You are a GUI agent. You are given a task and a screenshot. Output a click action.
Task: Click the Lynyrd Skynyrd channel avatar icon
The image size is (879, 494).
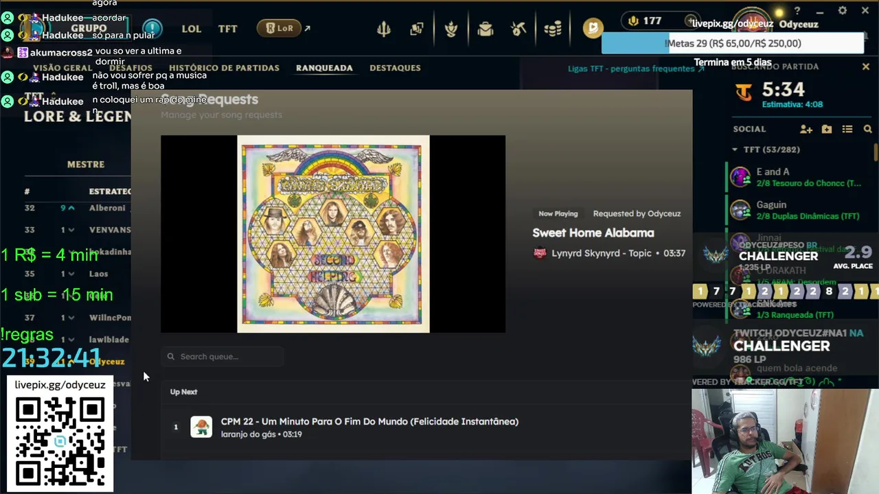point(540,253)
